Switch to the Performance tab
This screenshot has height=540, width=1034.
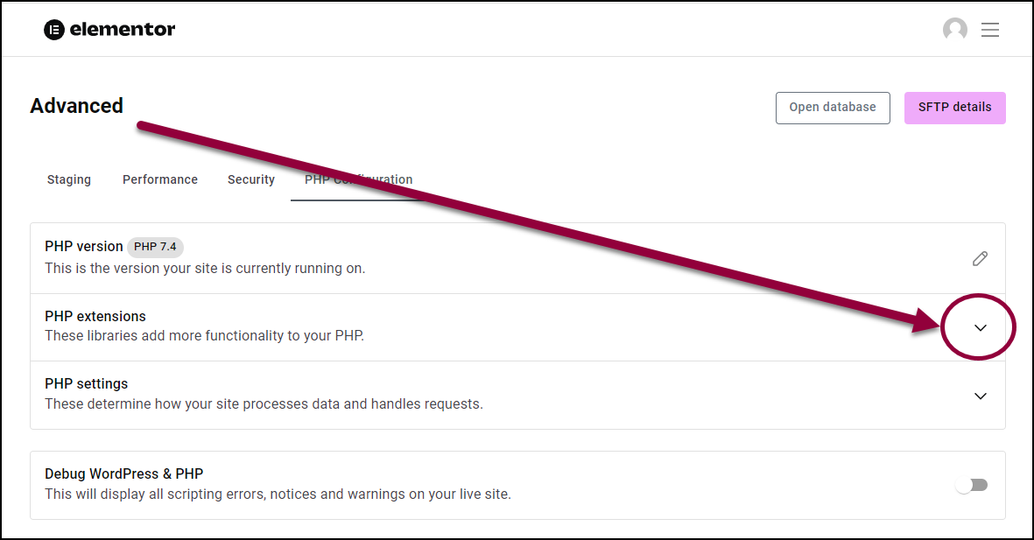pos(160,179)
